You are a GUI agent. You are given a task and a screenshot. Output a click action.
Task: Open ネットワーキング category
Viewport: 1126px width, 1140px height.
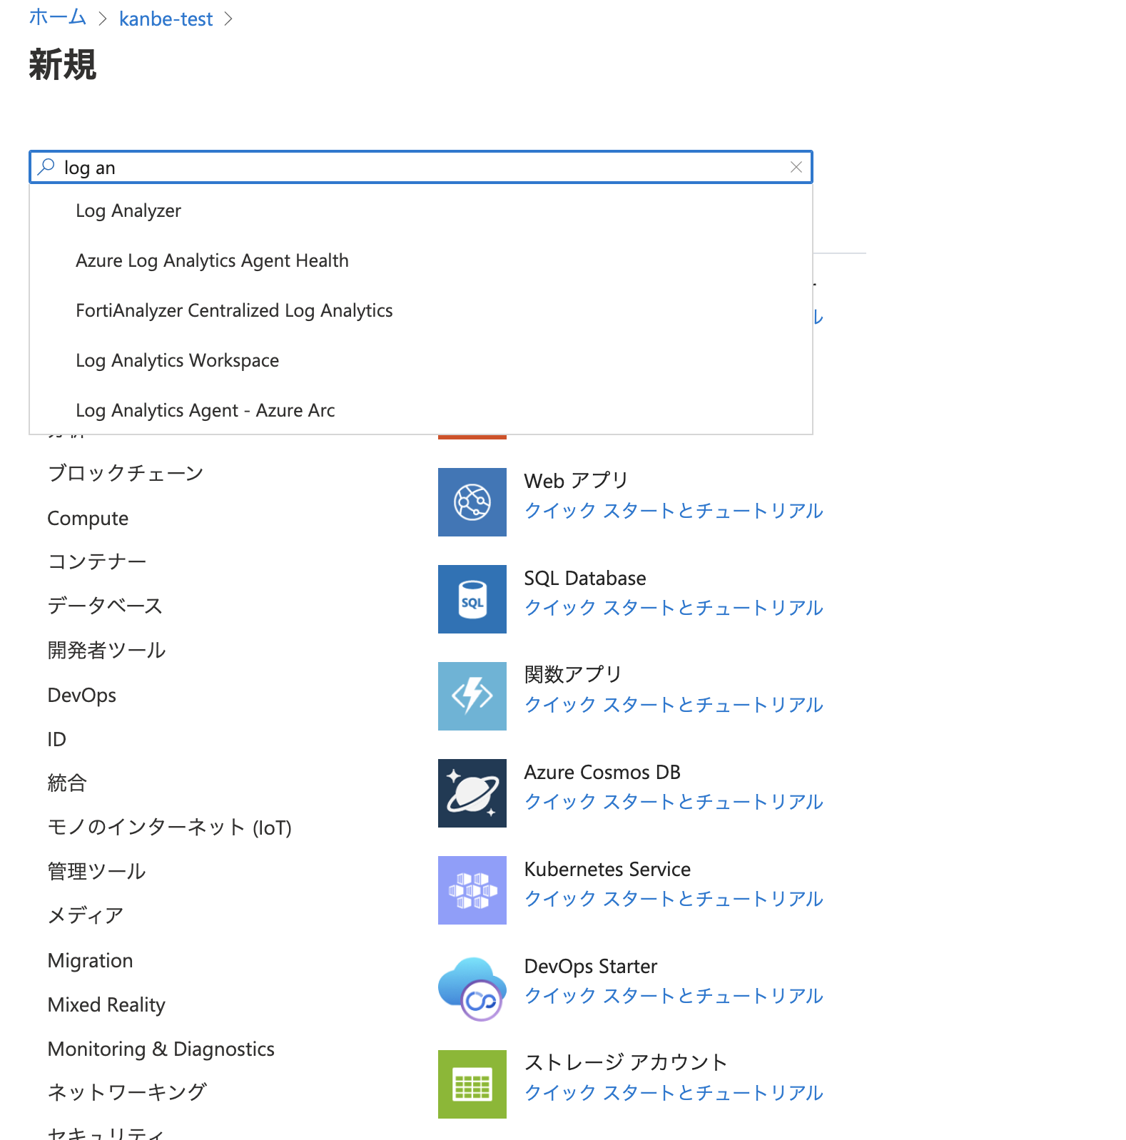tap(128, 1092)
